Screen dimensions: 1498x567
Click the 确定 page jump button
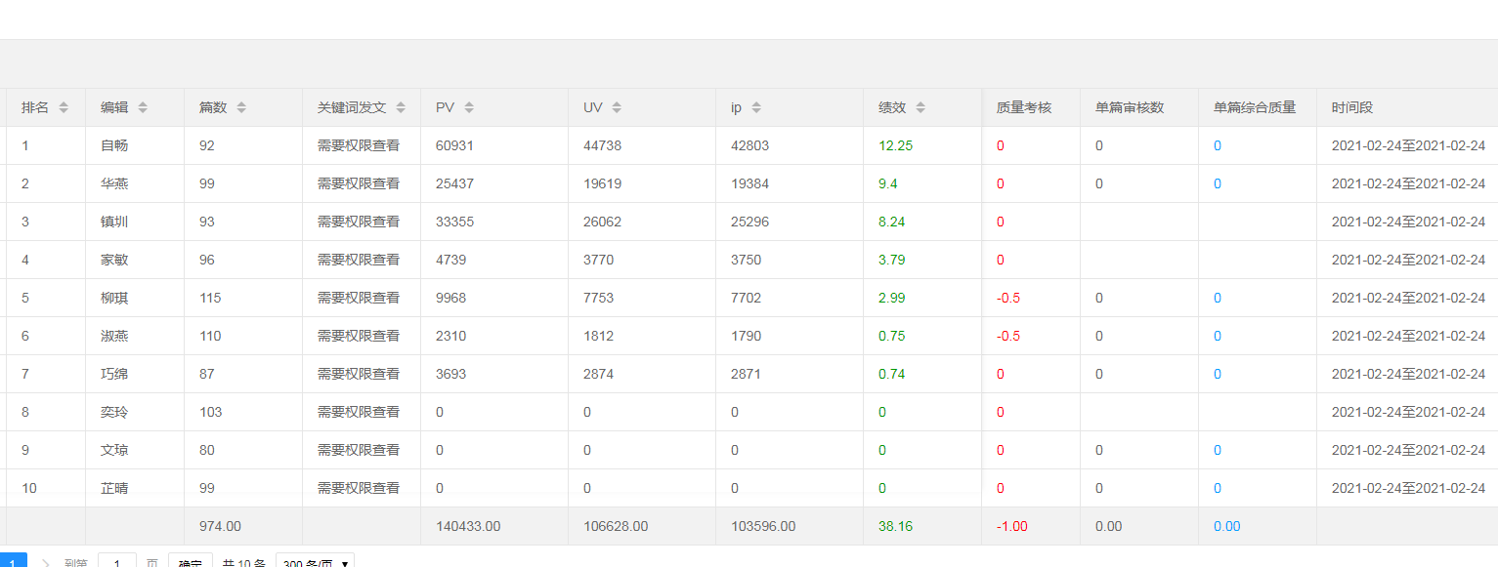[x=190, y=563]
